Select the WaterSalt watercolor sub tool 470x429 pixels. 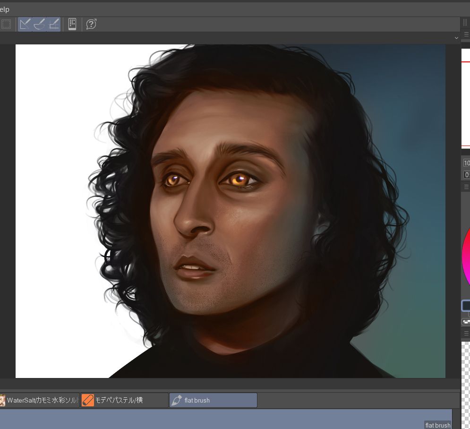pos(39,400)
